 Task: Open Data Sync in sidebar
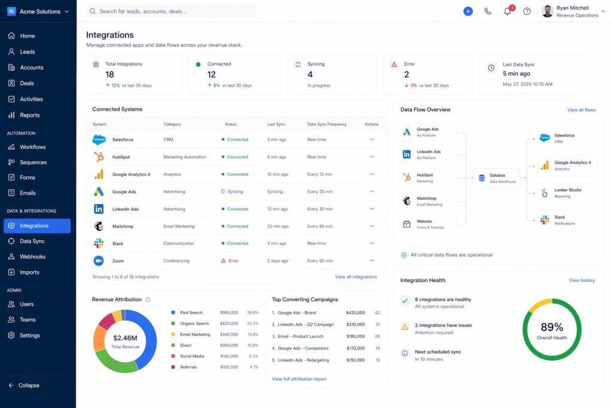tap(37, 241)
